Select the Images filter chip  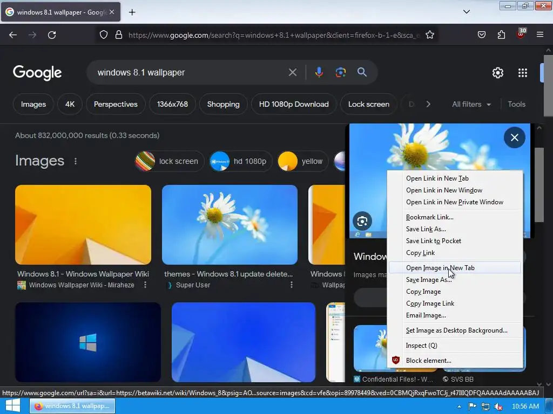pyautogui.click(x=33, y=104)
